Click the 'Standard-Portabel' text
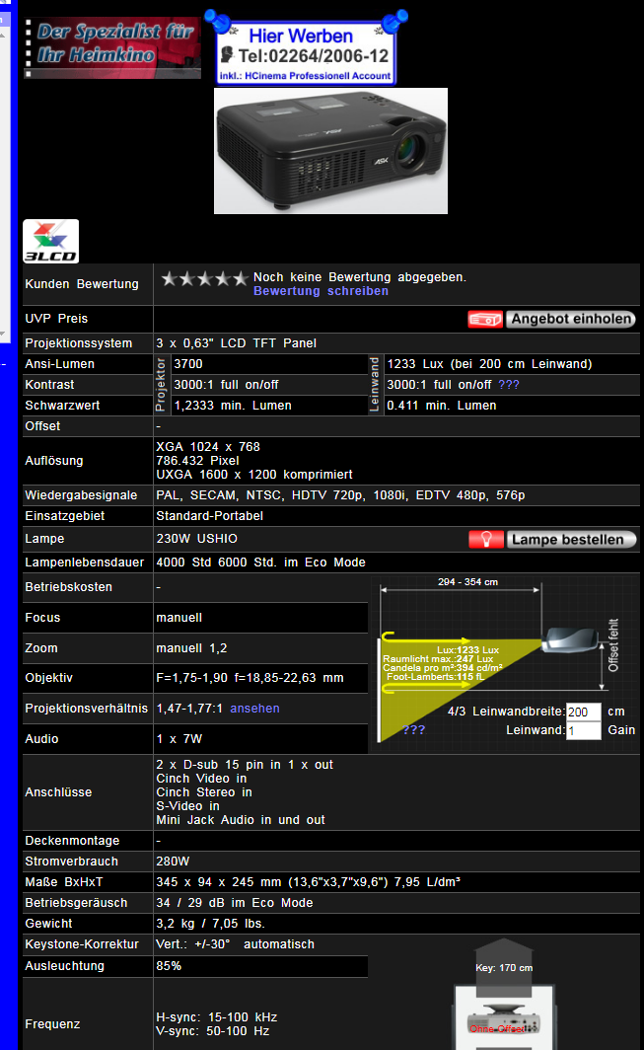 [209, 516]
